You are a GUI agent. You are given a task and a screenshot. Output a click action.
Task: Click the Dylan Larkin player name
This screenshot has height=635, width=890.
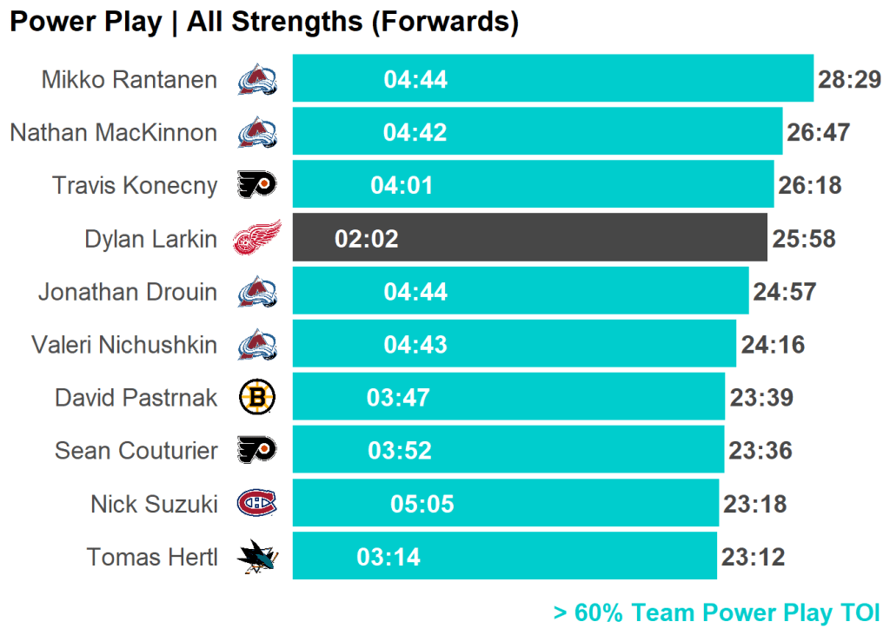pyautogui.click(x=150, y=239)
